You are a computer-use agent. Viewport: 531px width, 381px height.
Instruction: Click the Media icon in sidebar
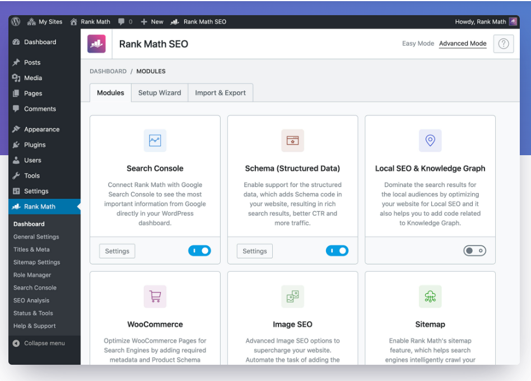[16, 78]
